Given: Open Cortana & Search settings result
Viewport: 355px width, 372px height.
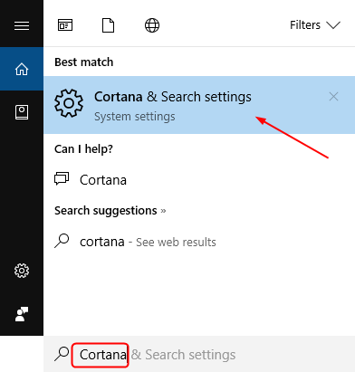Looking at the screenshot, I should tap(199, 105).
